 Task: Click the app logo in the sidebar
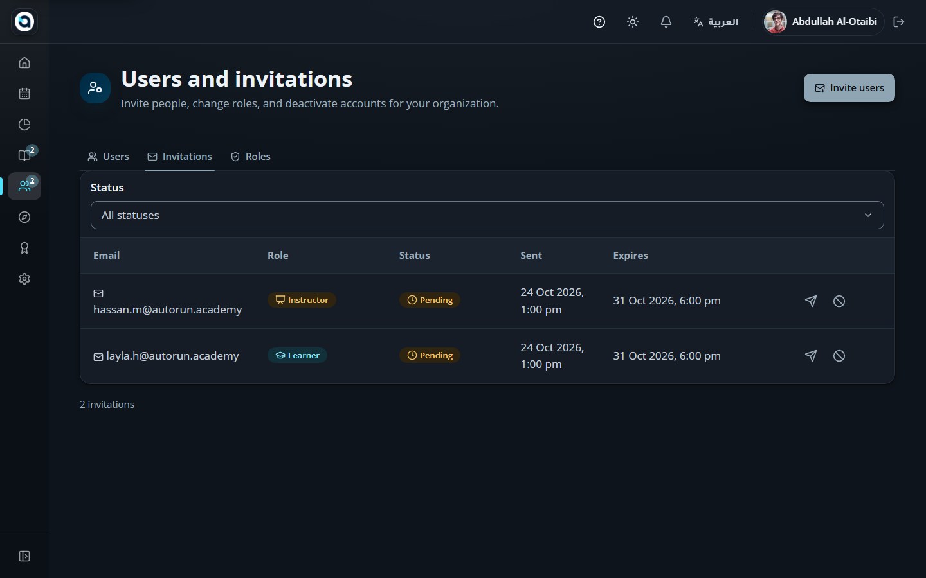coord(24,22)
